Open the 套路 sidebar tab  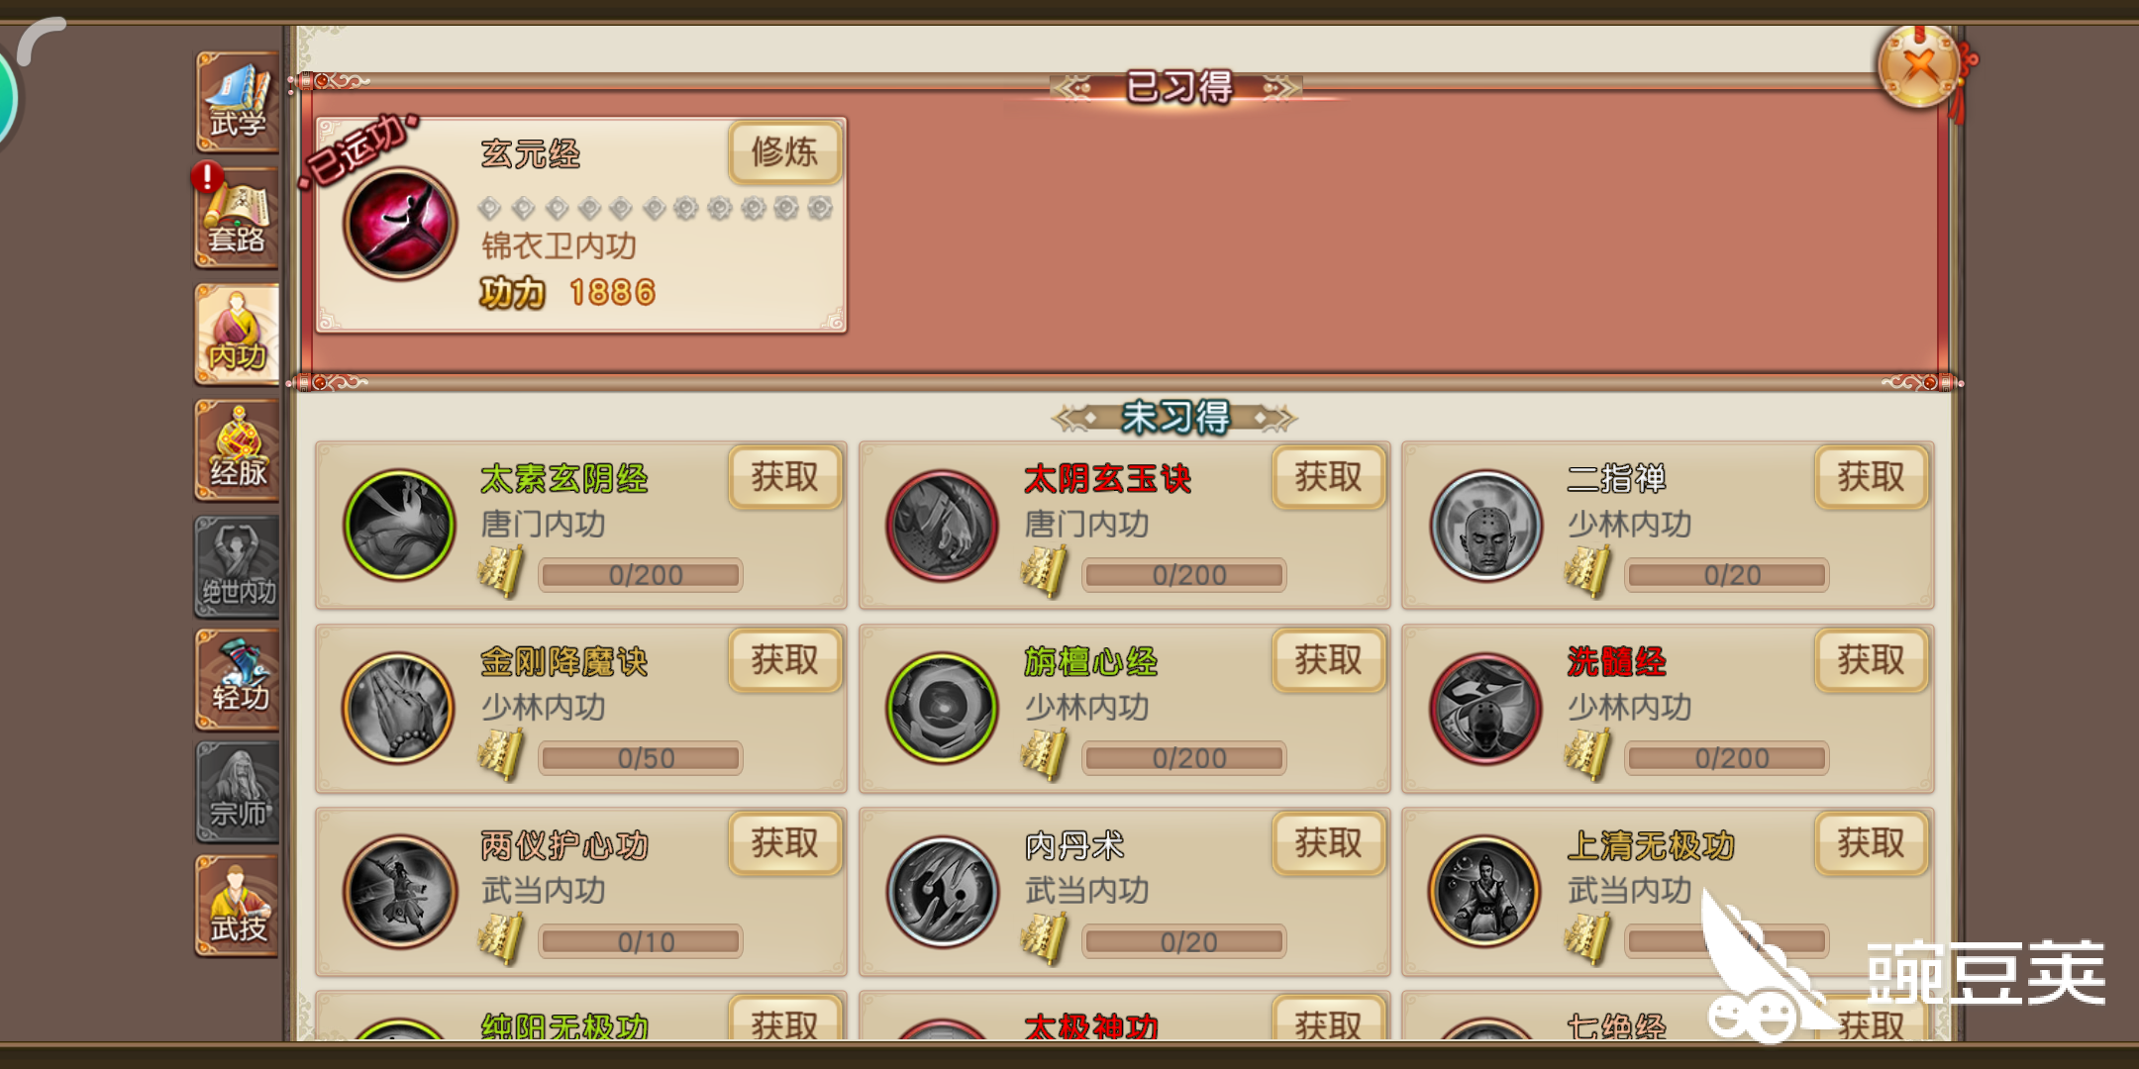(x=238, y=218)
